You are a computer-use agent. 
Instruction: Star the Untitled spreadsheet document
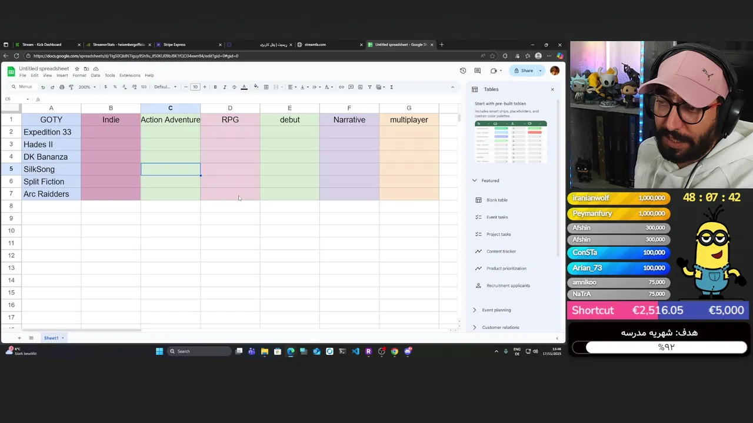coord(77,69)
